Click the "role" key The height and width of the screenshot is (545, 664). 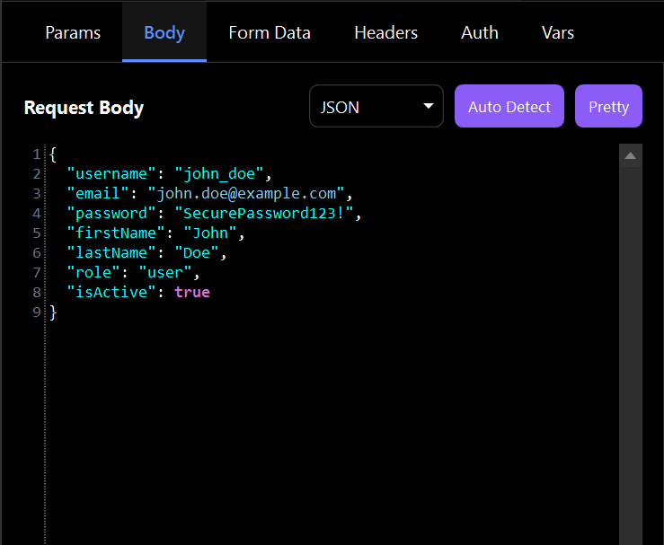coord(93,272)
